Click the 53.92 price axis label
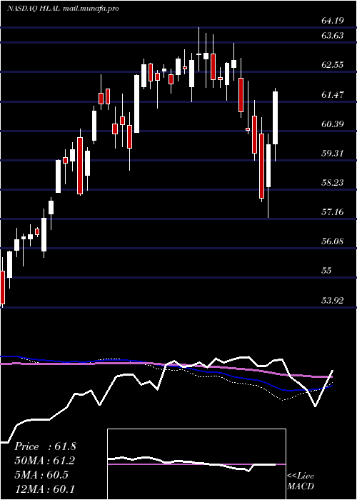Image resolution: width=357 pixels, height=500 pixels. [333, 300]
